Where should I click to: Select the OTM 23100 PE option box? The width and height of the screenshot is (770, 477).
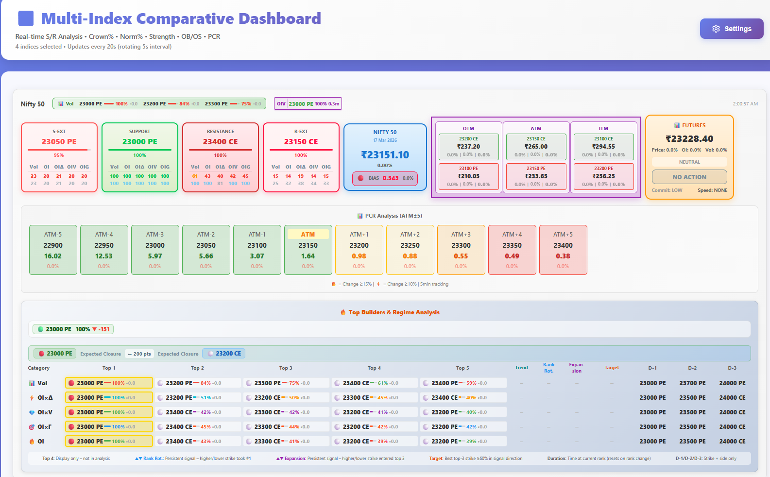pos(469,176)
